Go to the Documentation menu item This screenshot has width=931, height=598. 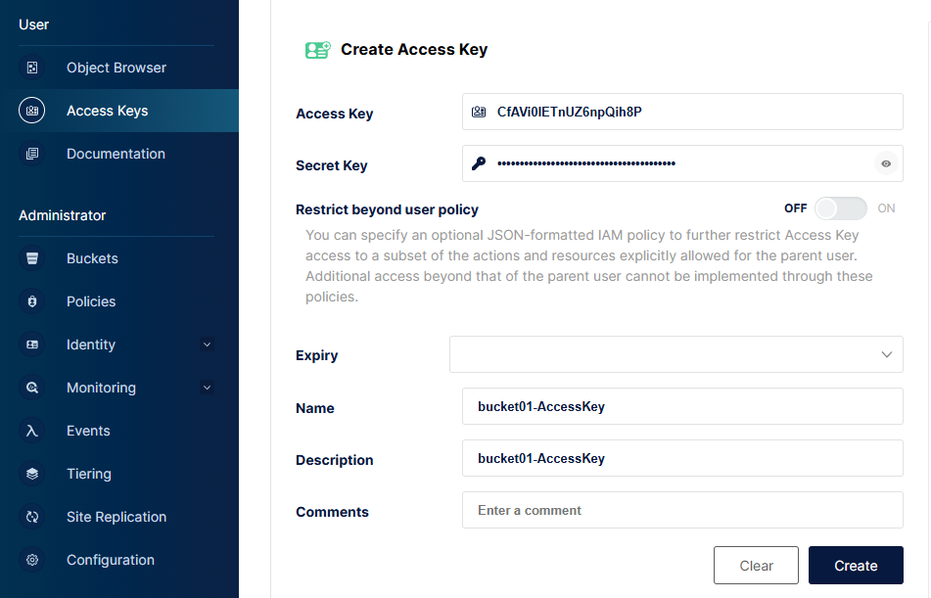pos(116,154)
